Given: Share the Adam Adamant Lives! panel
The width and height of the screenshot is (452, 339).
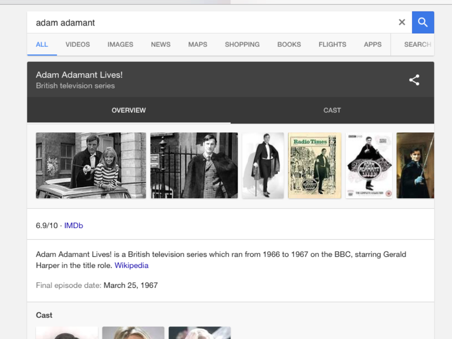Looking at the screenshot, I should (414, 80).
